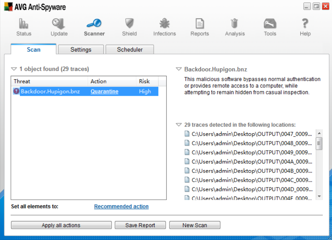This screenshot has height=240, width=332.
Task: Click the traces list scrollbar thumb
Action: 319,144
